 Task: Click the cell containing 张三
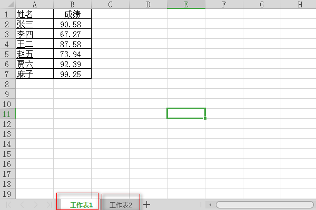click(x=34, y=24)
